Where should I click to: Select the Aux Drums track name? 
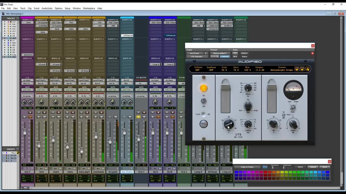(x=127, y=172)
